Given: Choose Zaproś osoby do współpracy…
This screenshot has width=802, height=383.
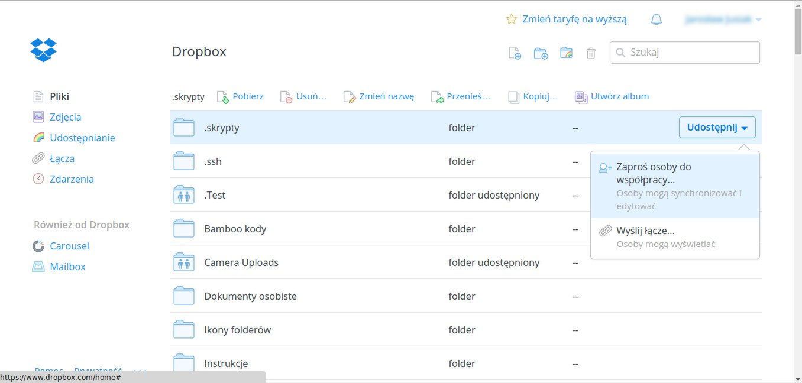Looking at the screenshot, I should tap(675, 186).
